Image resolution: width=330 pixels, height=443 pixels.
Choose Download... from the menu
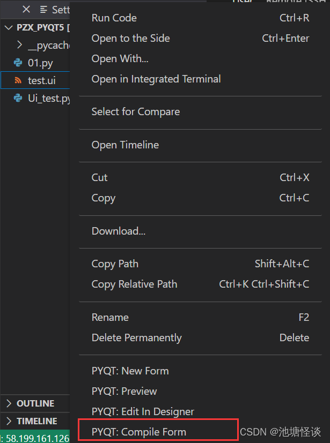(200, 231)
